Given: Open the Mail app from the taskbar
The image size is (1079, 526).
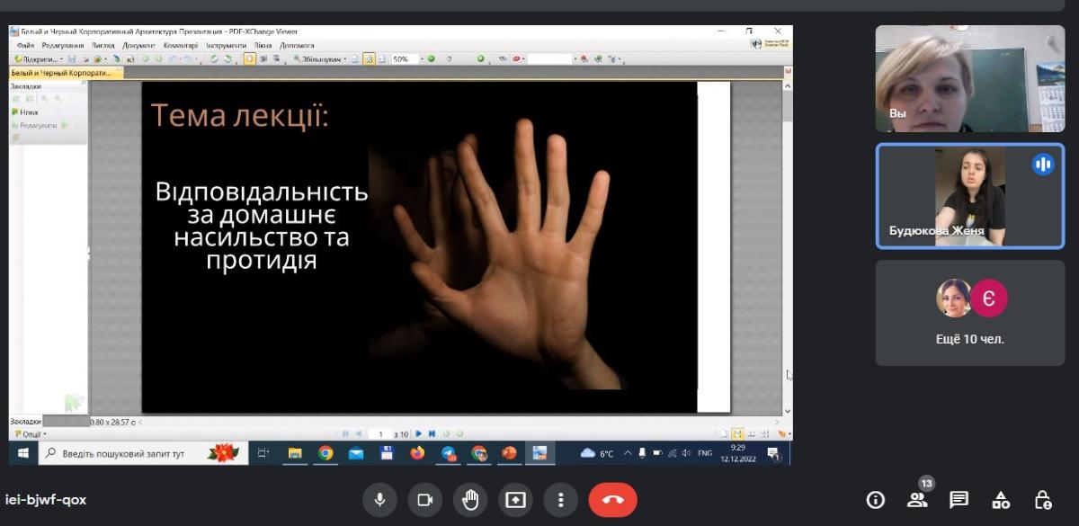Looking at the screenshot, I should (356, 453).
